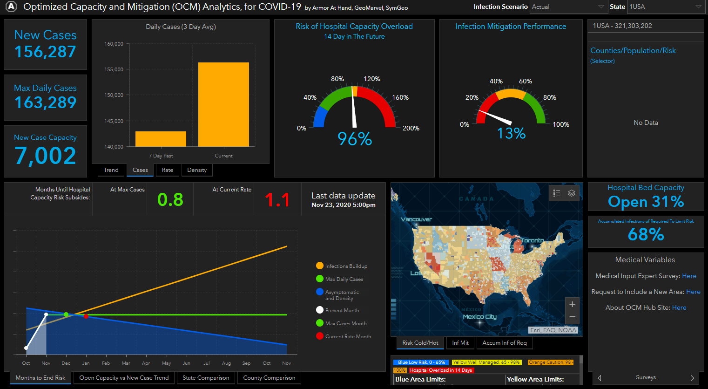Open the State Comparison tab
This screenshot has width=708, height=389.
(x=206, y=378)
